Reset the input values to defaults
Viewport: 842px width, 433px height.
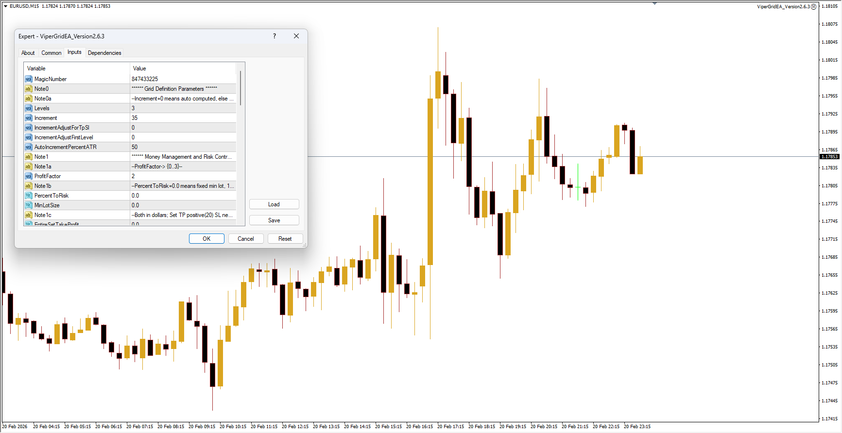click(285, 239)
